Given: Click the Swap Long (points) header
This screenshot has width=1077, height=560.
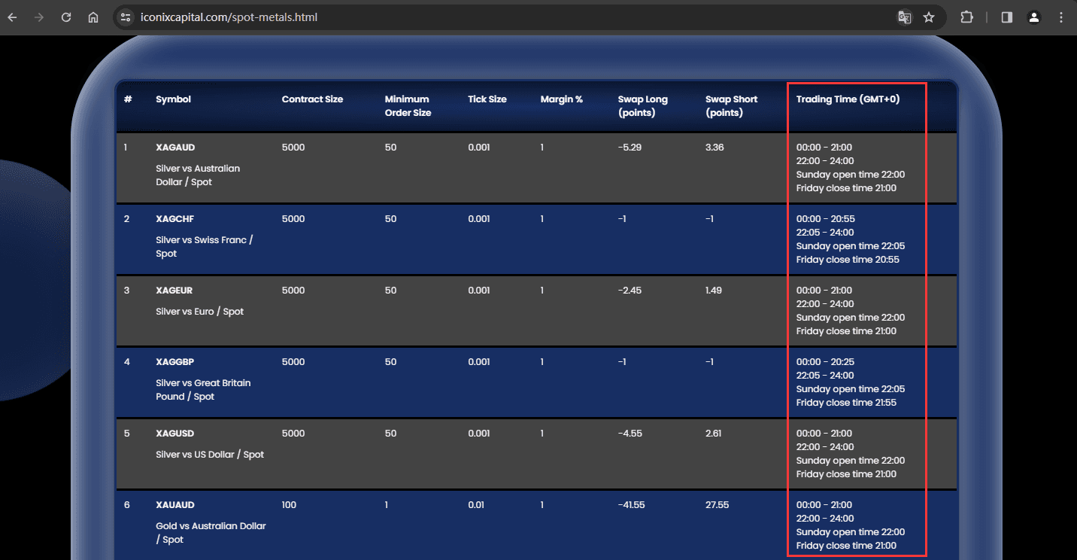Looking at the screenshot, I should (642, 106).
